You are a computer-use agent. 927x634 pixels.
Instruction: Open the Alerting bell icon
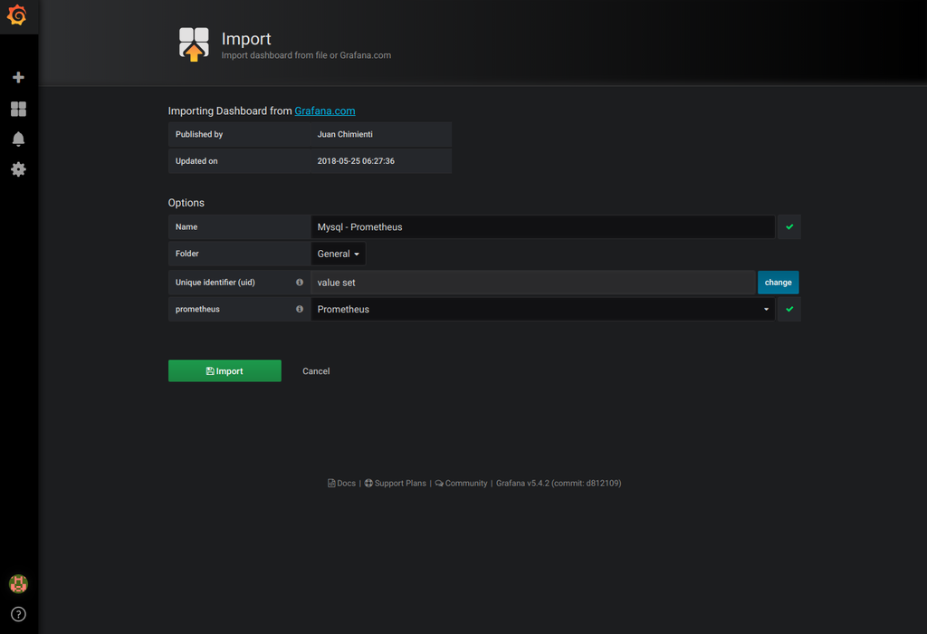(18, 139)
